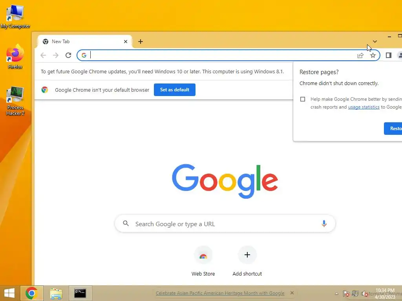This screenshot has height=301, width=402.
Task: Launch Firefox from the desktop shortcut
Action: point(15,57)
